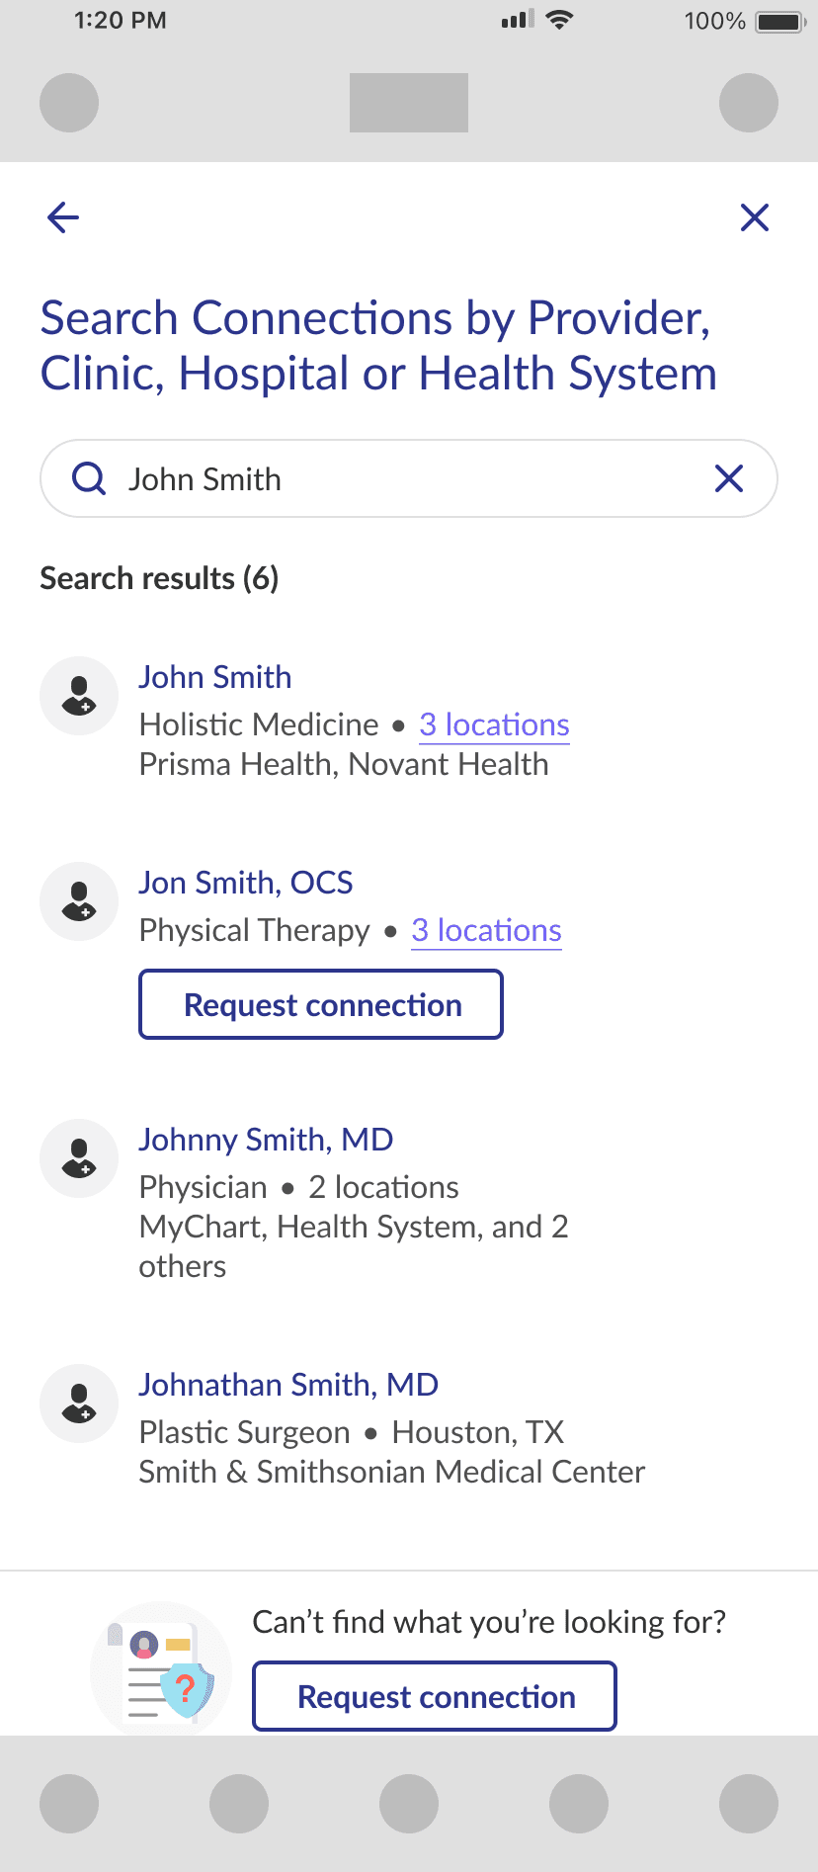
Task: Tap the middle bottom navigation circle
Action: (x=409, y=1804)
